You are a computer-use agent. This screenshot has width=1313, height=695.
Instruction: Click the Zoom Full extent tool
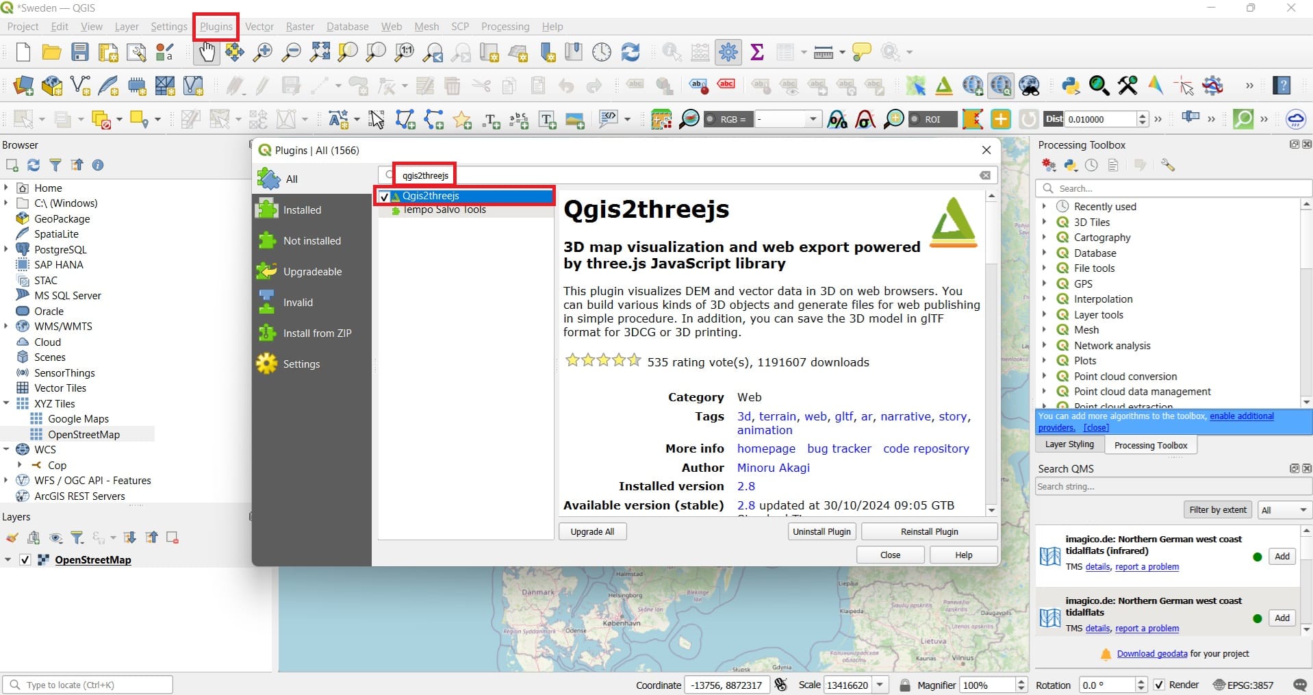(320, 52)
